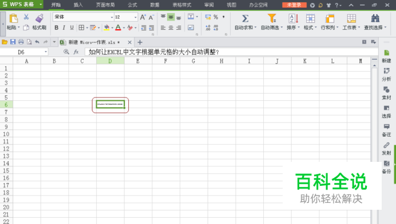Undo the last action
396x224 pixels.
pyautogui.click(x=37, y=42)
